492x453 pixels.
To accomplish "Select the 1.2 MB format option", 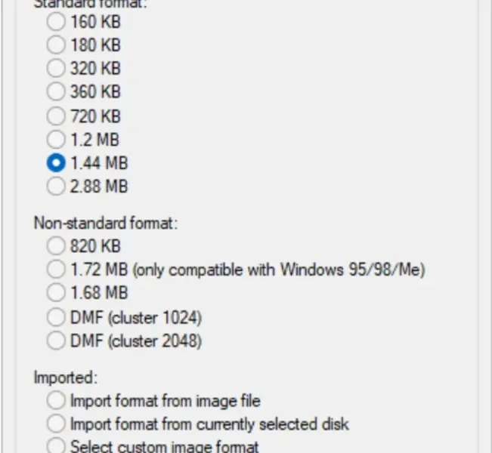I will (56, 139).
